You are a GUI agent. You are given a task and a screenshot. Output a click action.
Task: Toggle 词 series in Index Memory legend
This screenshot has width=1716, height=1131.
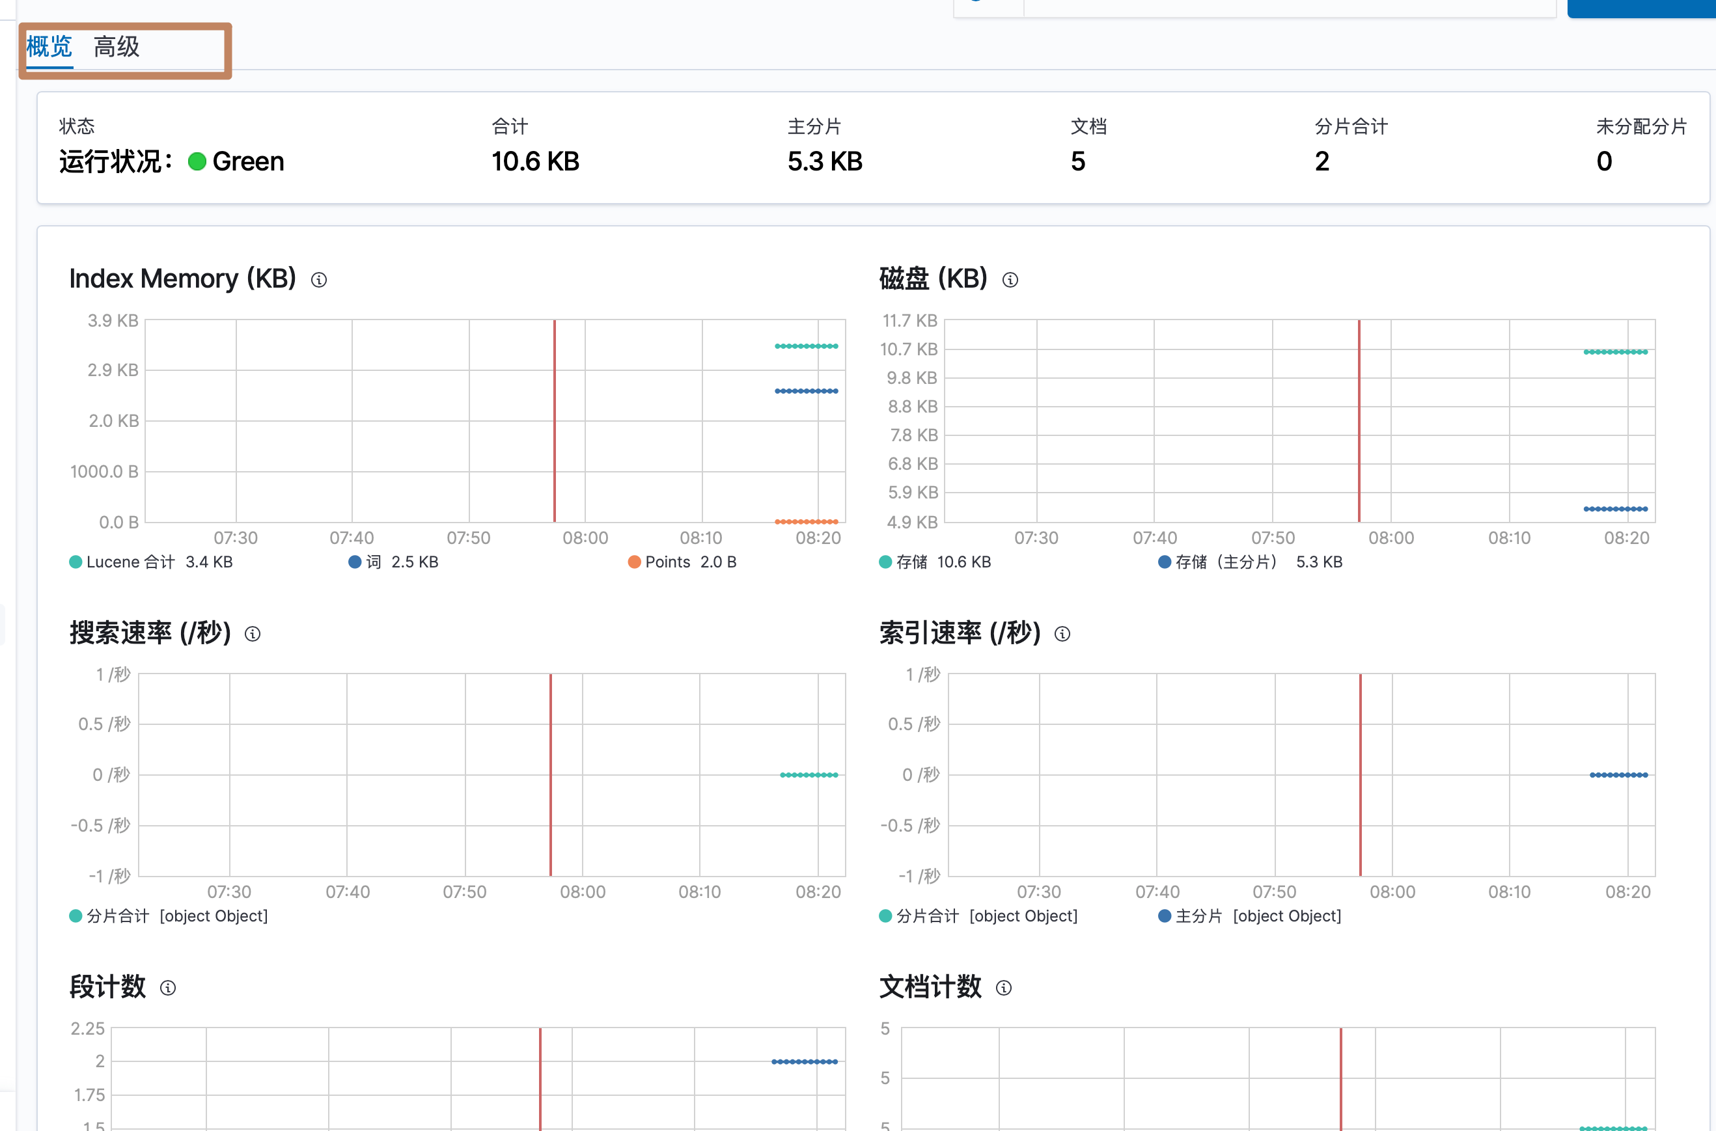pyautogui.click(x=373, y=562)
